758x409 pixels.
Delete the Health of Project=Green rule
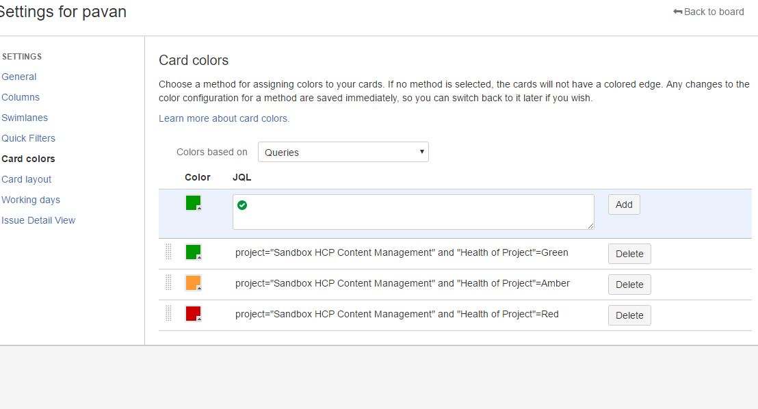click(629, 254)
